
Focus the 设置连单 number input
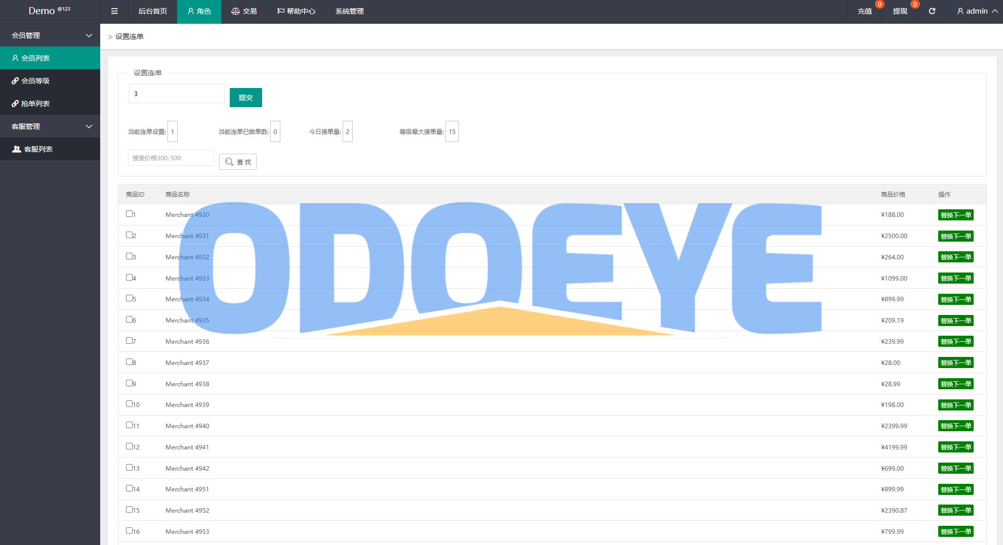(176, 94)
